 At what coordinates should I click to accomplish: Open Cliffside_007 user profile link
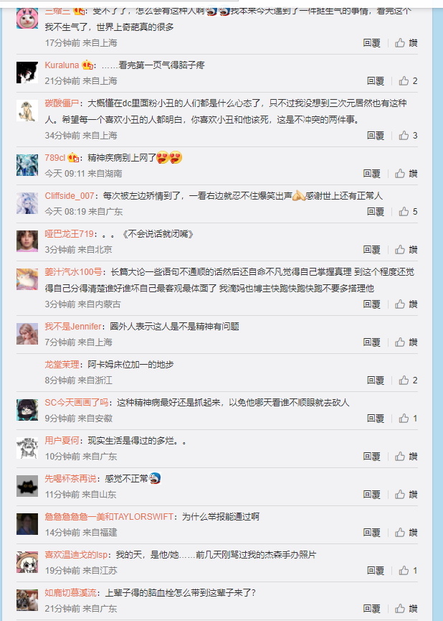[x=70, y=196]
